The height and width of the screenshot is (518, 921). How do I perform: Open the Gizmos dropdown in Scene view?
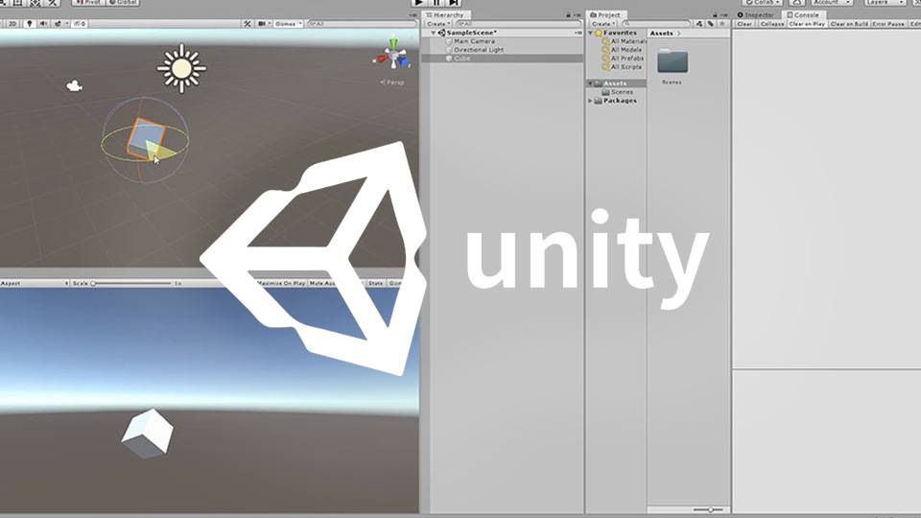click(x=288, y=24)
